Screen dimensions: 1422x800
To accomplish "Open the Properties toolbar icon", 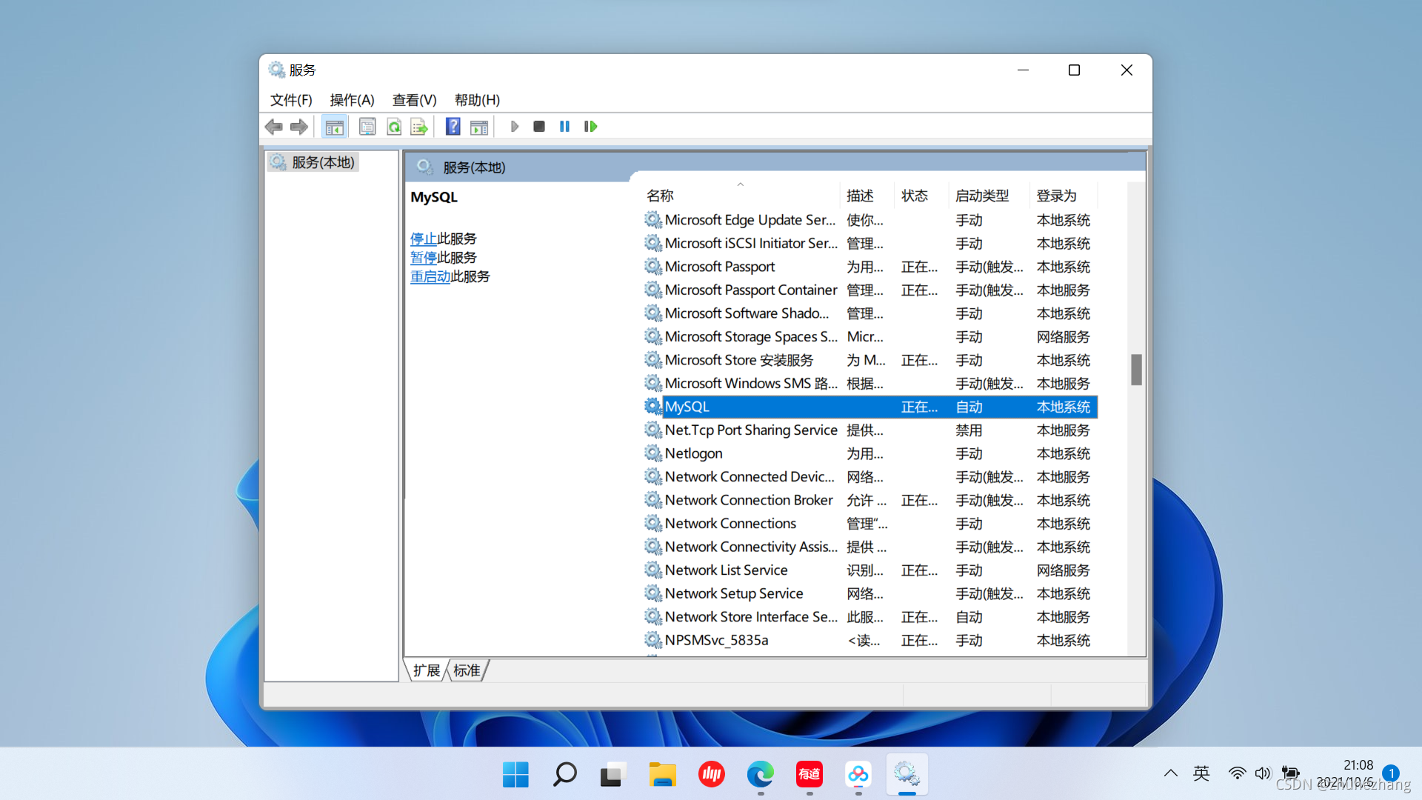I will [367, 127].
